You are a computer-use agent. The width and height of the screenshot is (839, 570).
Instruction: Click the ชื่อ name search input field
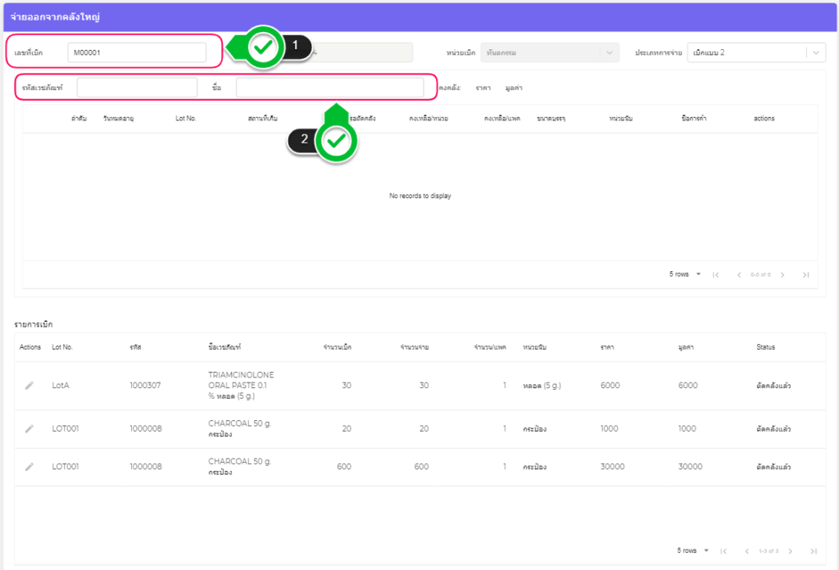[x=329, y=87]
